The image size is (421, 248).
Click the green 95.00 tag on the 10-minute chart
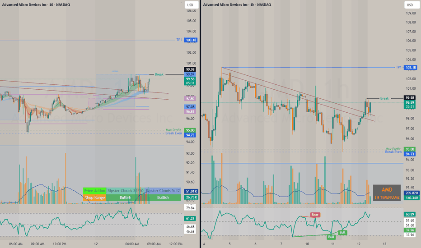click(190, 130)
